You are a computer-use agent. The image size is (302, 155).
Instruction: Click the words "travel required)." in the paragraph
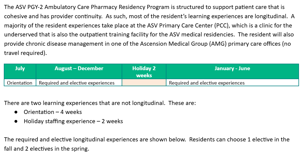tap(25, 53)
